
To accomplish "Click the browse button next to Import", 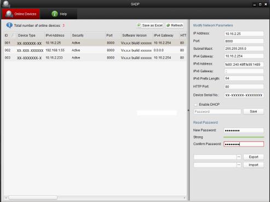I will [x=239, y=165].
